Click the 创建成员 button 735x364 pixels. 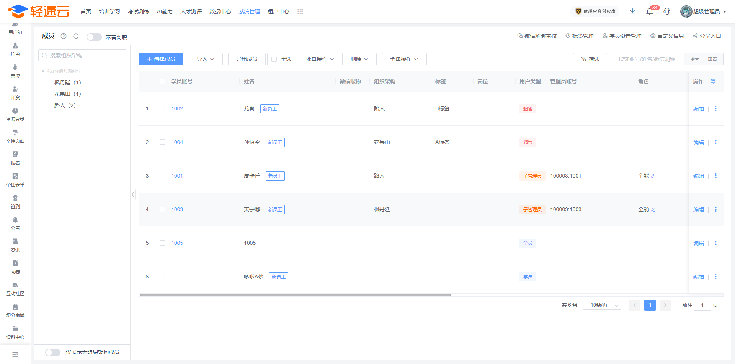click(x=161, y=59)
